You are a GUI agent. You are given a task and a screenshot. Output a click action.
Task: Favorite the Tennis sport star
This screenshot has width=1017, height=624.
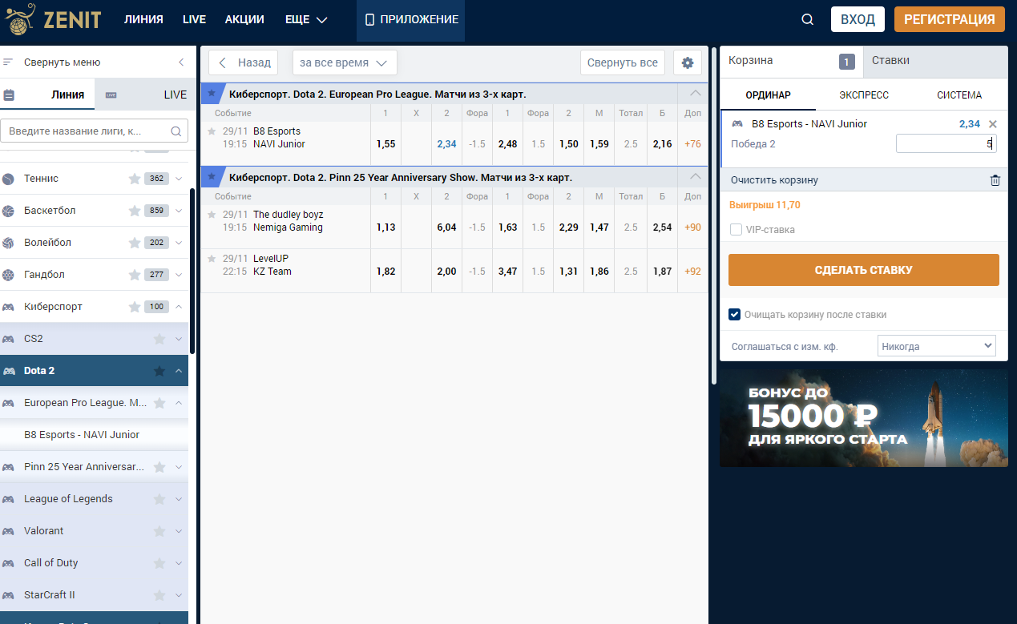135,179
